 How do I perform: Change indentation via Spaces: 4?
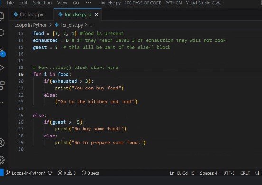208,173
